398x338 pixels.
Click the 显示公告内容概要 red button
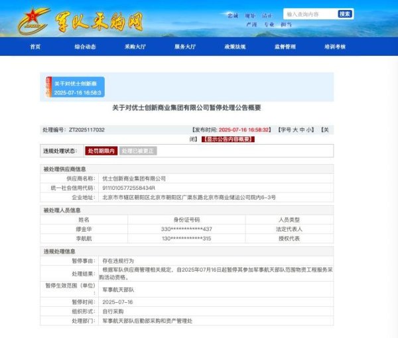click(x=228, y=139)
